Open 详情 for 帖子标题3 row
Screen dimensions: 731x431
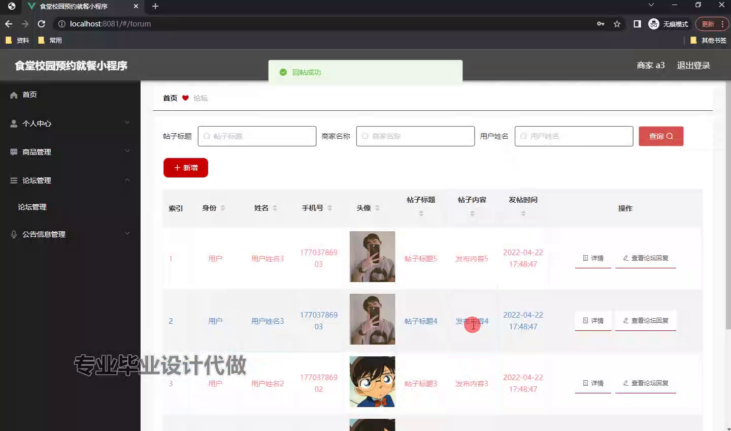point(593,383)
